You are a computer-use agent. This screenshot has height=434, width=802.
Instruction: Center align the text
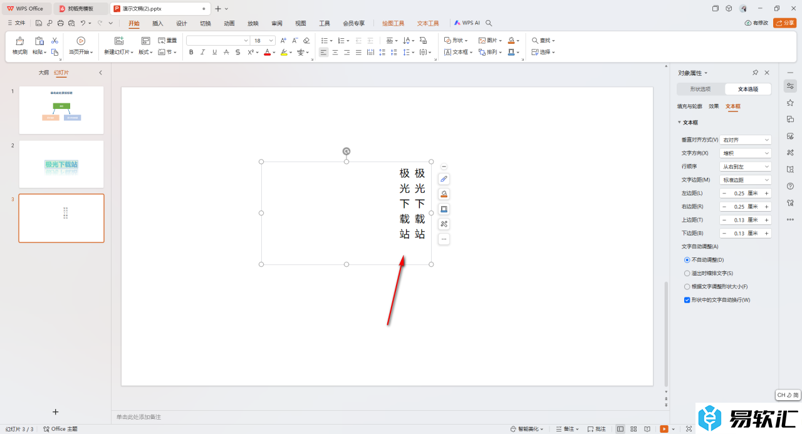335,53
